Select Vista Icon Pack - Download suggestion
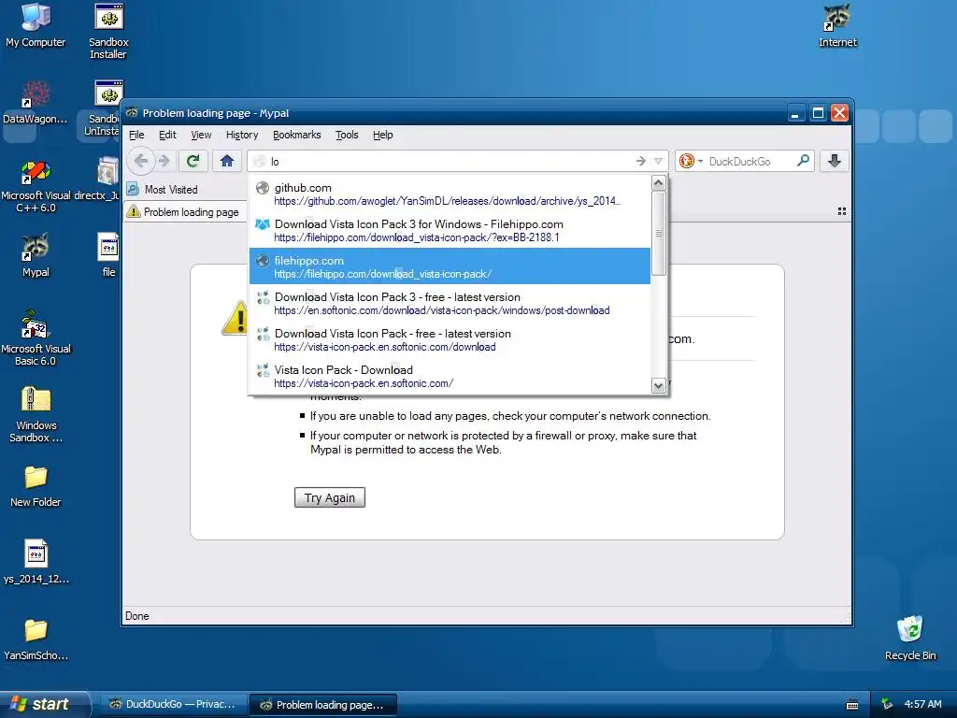The width and height of the screenshot is (957, 718). point(450,376)
